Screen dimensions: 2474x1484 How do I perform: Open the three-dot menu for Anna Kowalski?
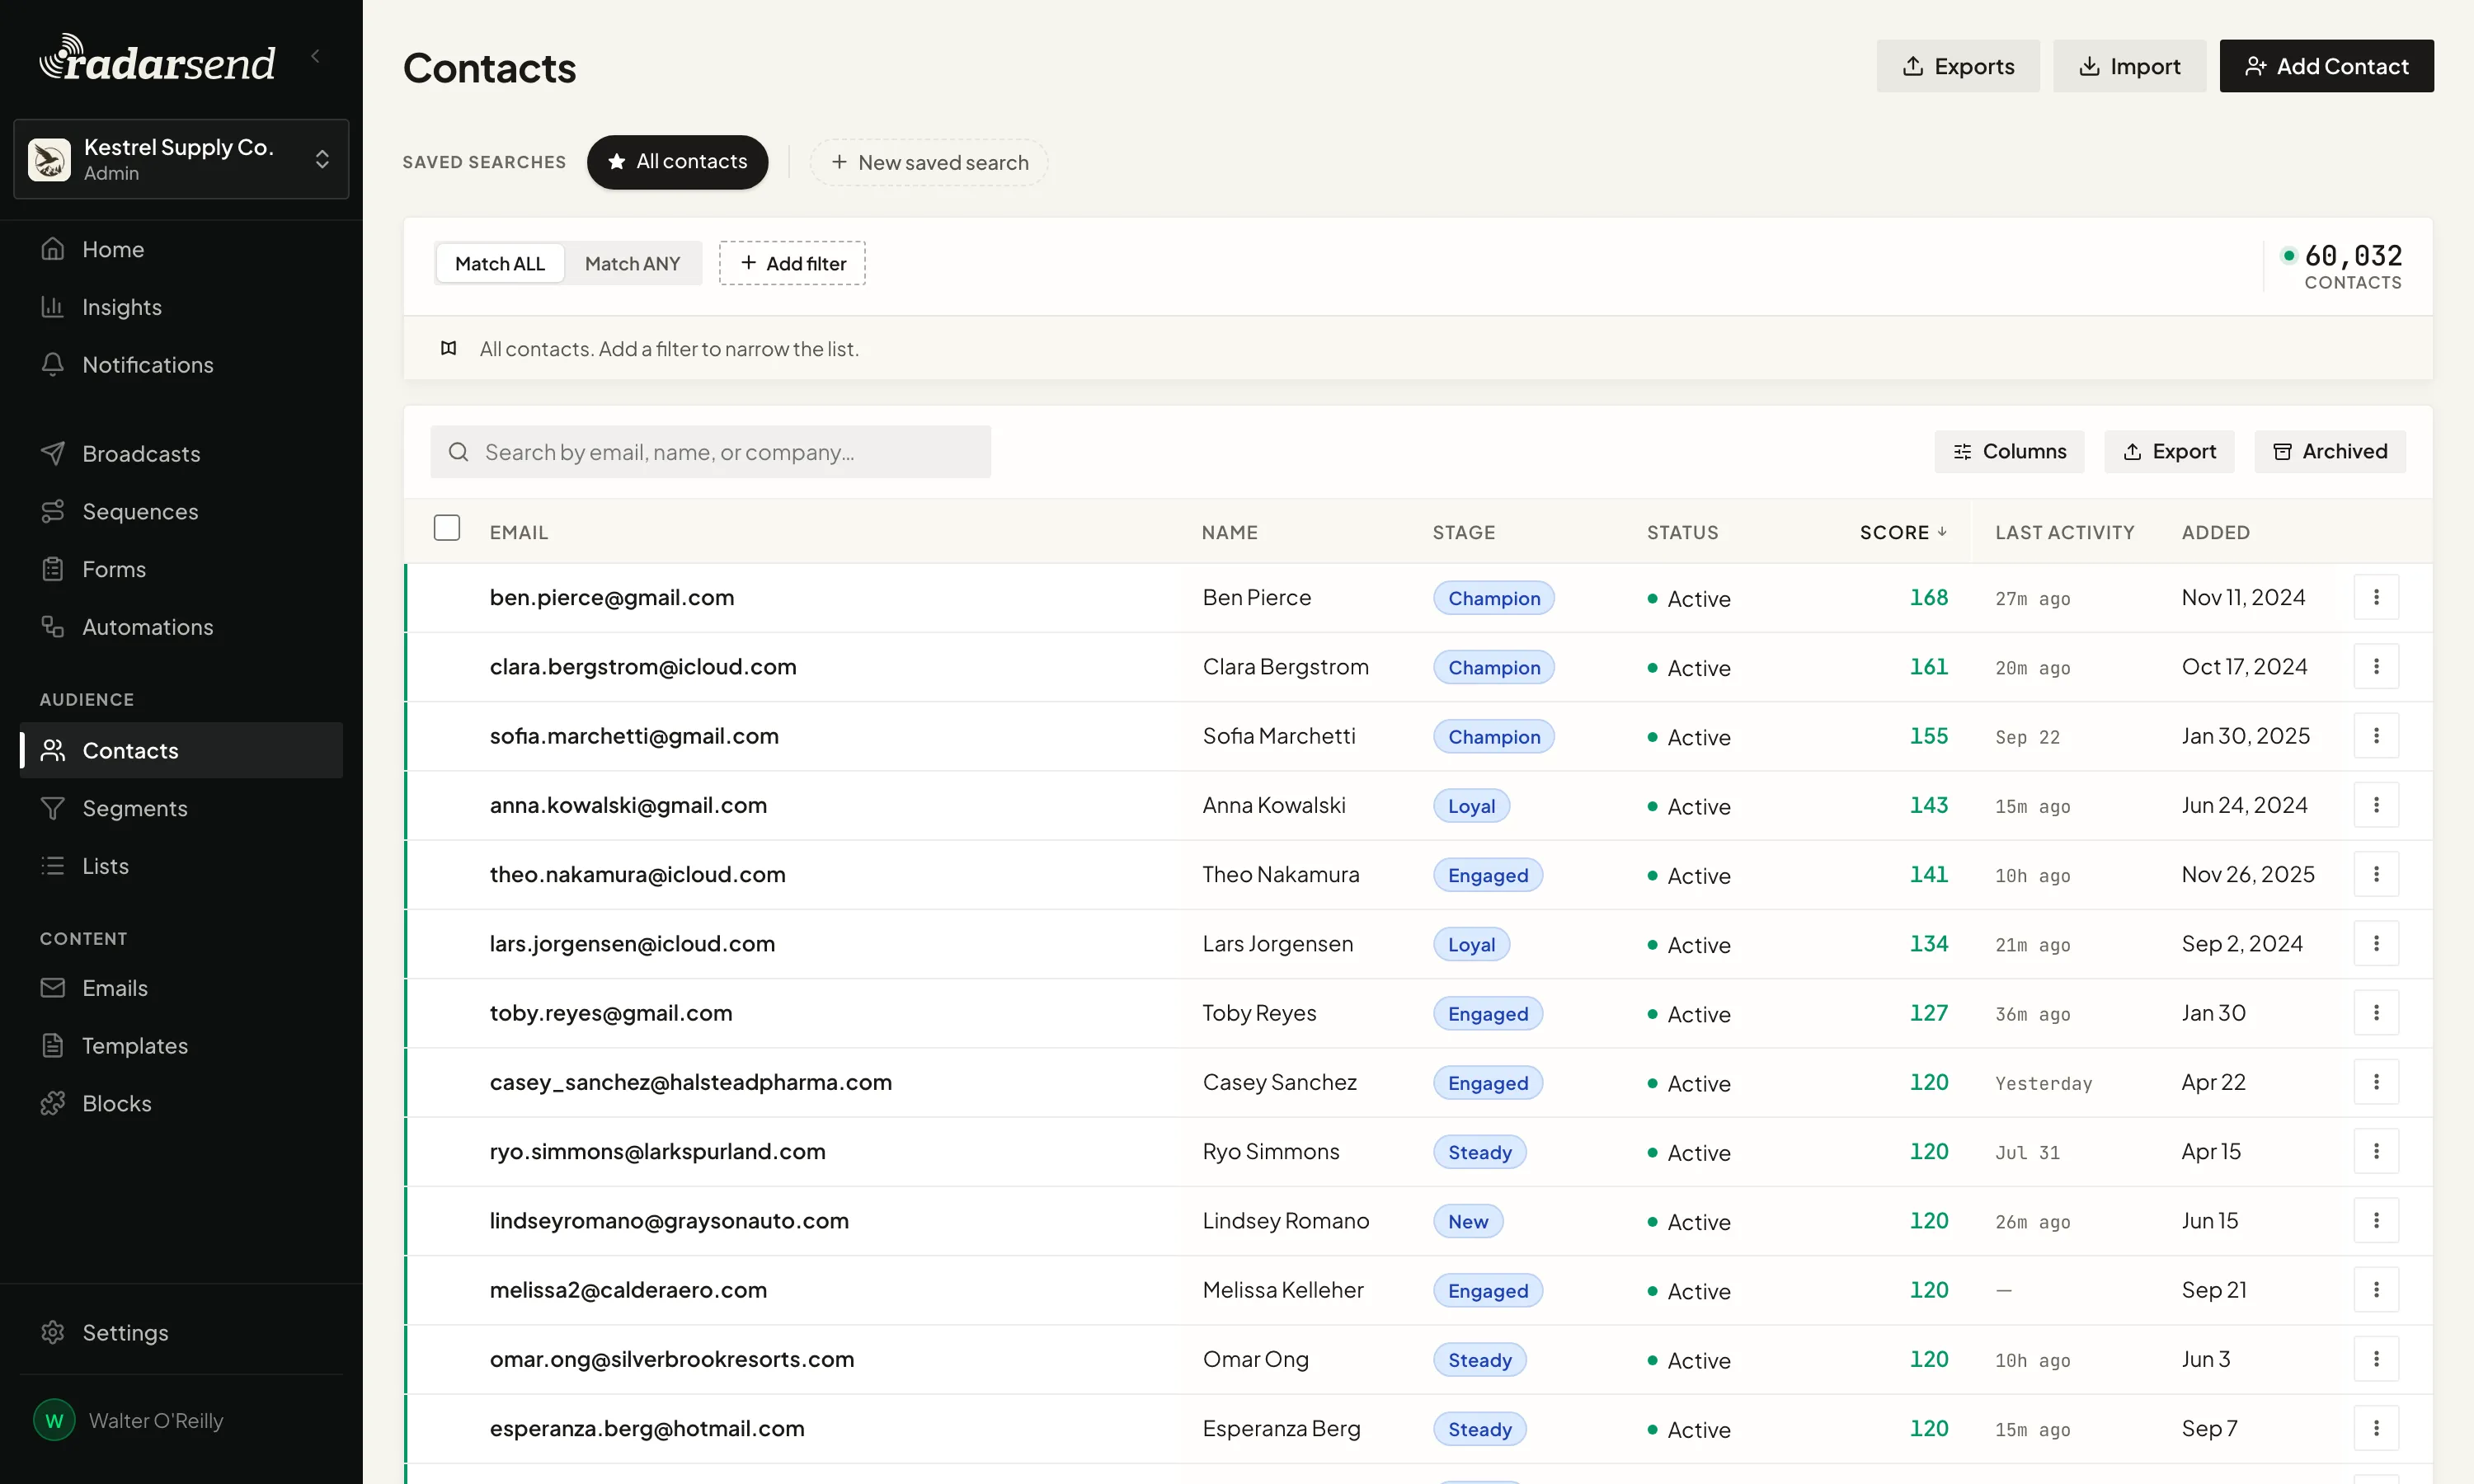click(x=2377, y=806)
